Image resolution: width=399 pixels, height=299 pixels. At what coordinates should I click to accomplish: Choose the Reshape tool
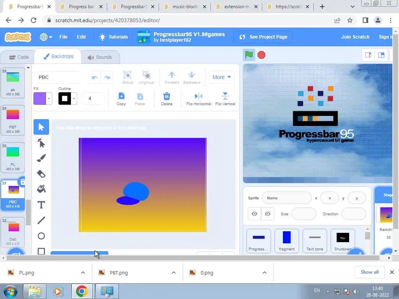pyautogui.click(x=41, y=142)
